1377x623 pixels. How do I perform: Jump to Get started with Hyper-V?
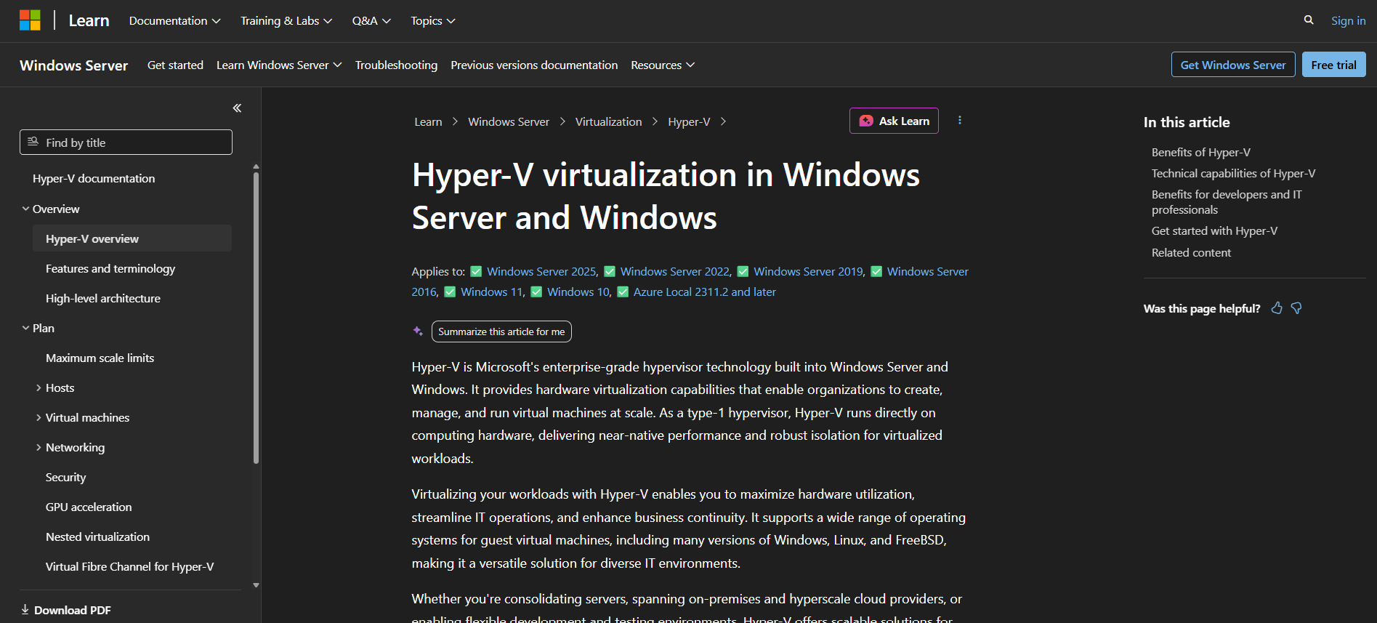click(1214, 230)
